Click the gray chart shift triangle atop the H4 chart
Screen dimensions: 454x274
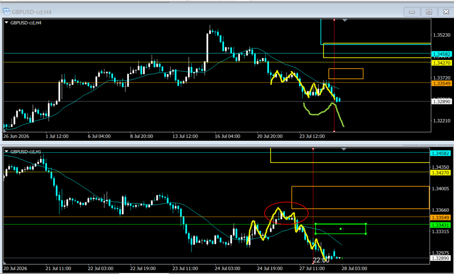pyautogui.click(x=344, y=20)
